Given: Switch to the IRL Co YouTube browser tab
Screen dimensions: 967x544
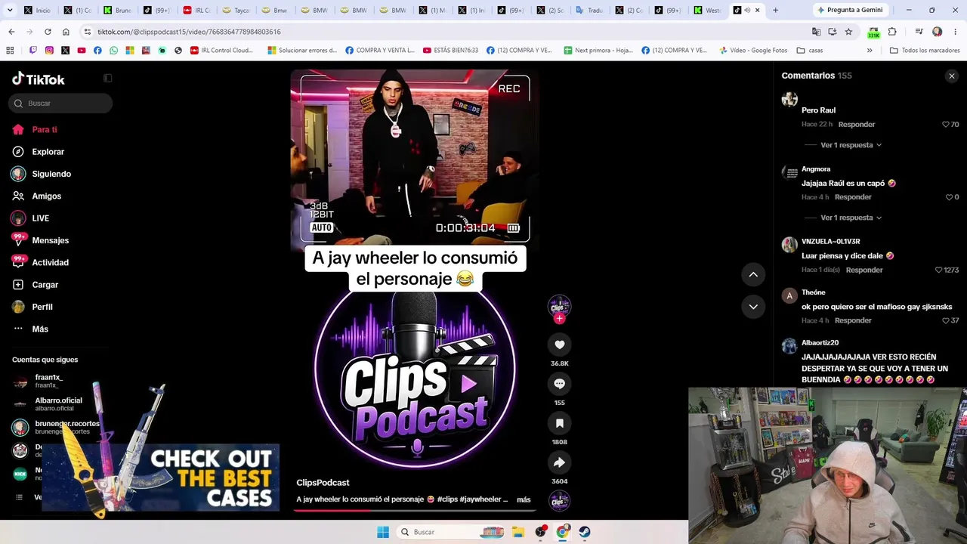Looking at the screenshot, I should 196,11.
